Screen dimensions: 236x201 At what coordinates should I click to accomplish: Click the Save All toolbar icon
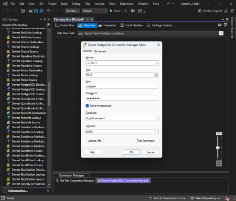click(x=41, y=11)
